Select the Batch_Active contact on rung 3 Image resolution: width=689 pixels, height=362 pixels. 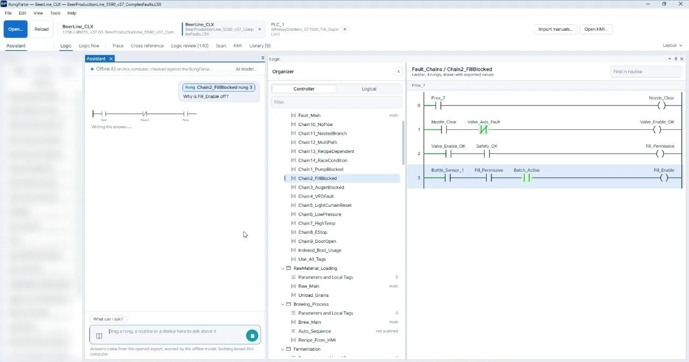pos(526,178)
